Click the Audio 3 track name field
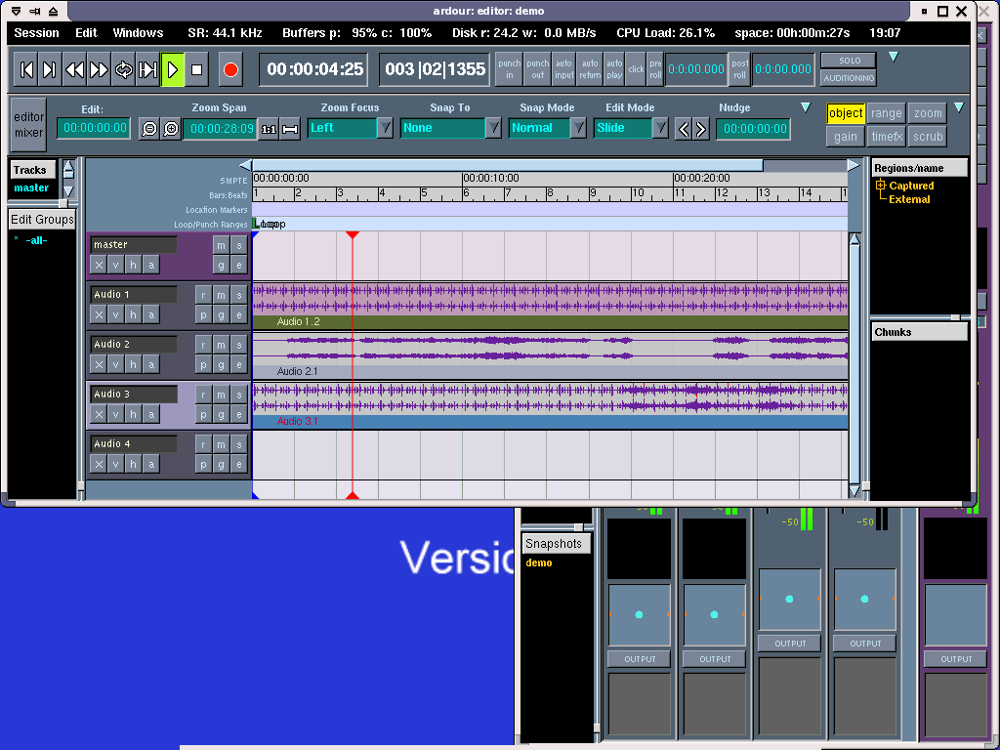Screen dimensions: 1000x750 (134, 395)
